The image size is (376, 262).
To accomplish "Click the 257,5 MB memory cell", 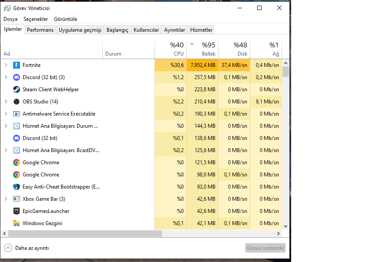I will coord(203,77).
